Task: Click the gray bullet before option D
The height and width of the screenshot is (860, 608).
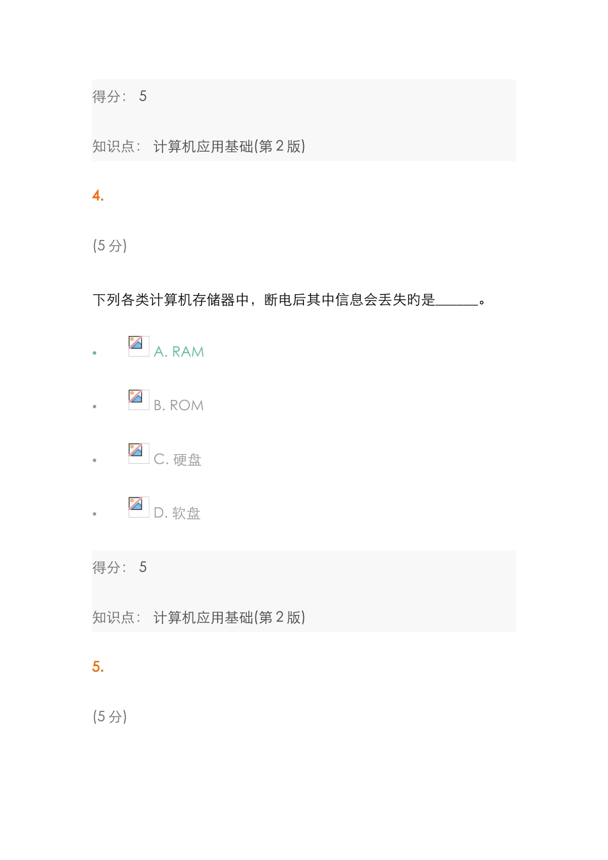Action: [x=95, y=514]
